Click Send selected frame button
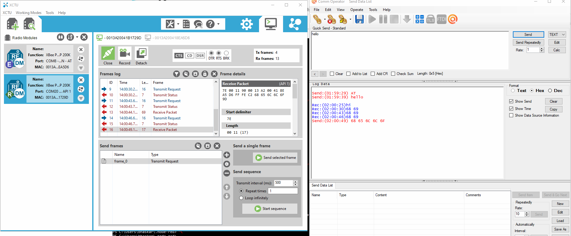Screen dimensions: 571x236 point(276,158)
